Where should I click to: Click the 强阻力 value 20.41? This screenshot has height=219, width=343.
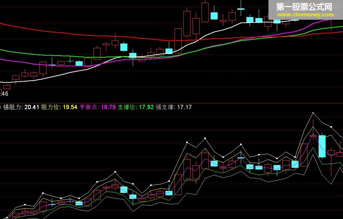32,107
